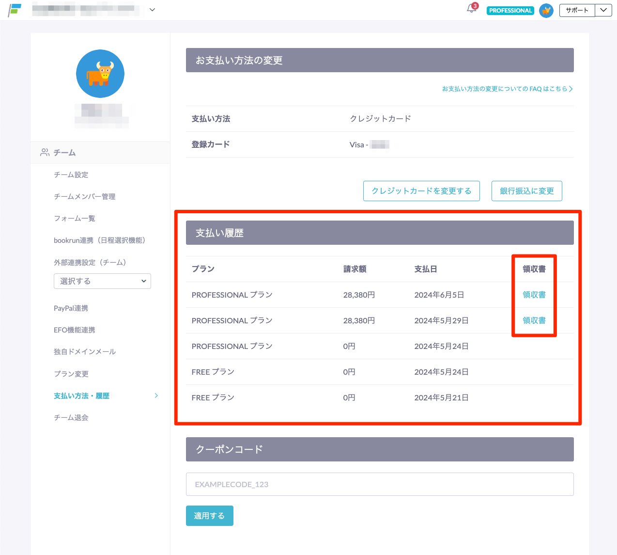This screenshot has width=617, height=555.
Task: Focus the coupon code input field
Action: [380, 484]
